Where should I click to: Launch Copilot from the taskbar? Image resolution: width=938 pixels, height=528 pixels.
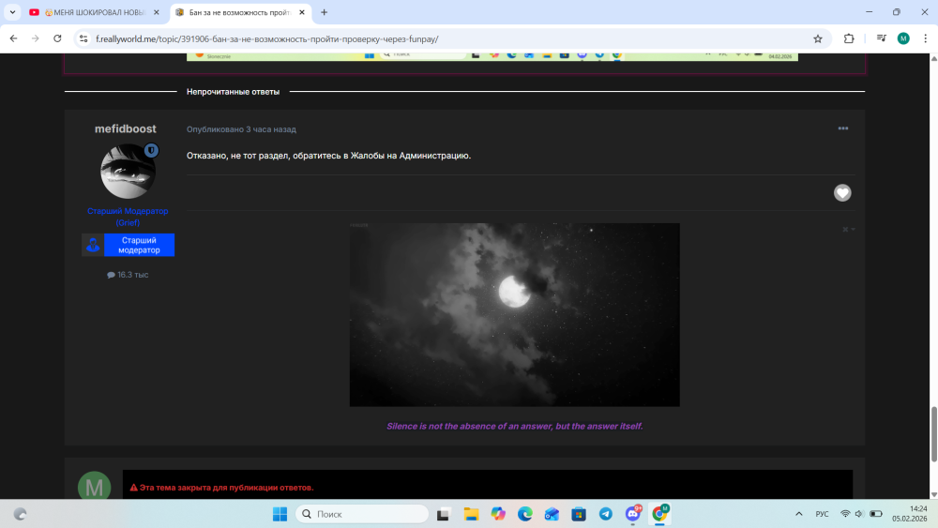pos(498,514)
